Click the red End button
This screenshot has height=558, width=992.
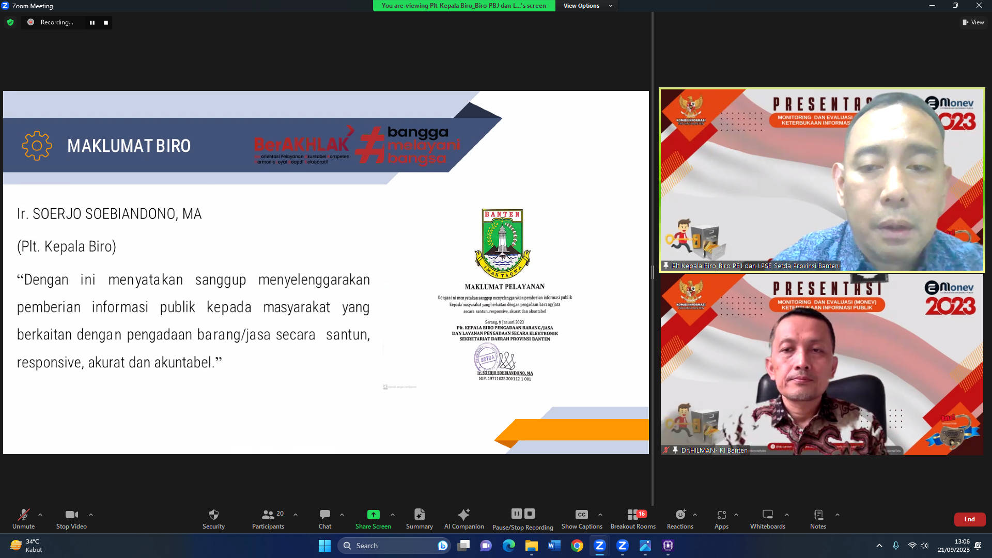point(969,519)
